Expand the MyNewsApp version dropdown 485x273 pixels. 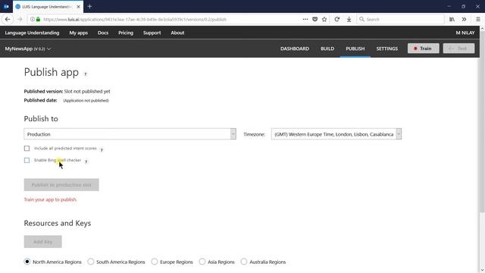pos(28,49)
